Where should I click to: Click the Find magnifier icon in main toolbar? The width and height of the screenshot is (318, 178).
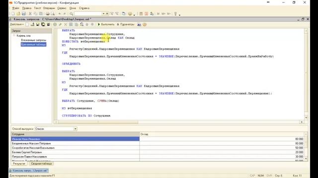click(72, 14)
